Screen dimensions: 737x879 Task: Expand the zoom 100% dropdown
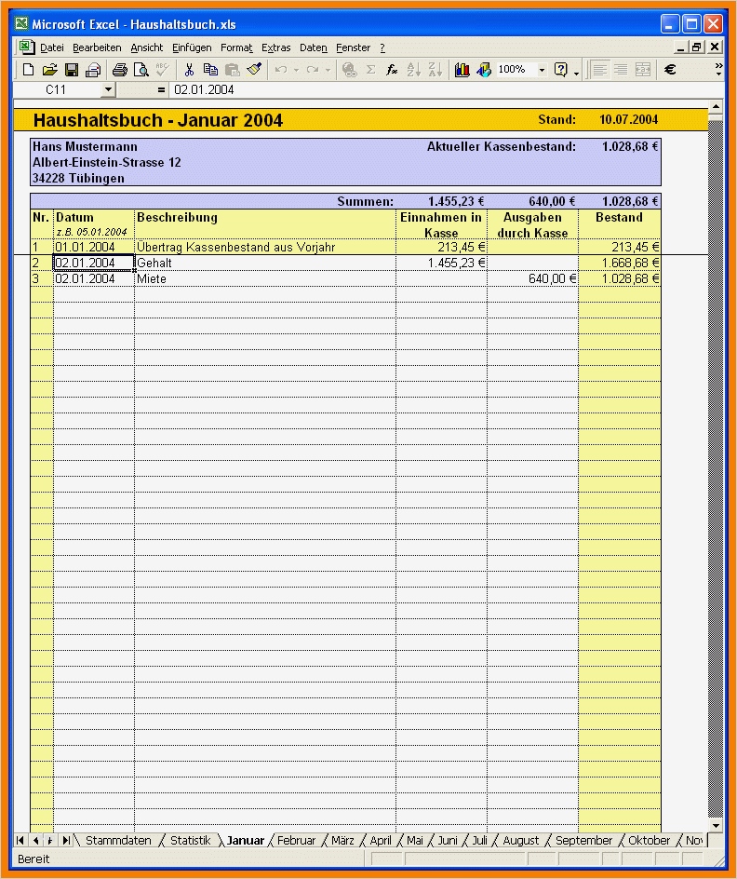pyautogui.click(x=542, y=70)
